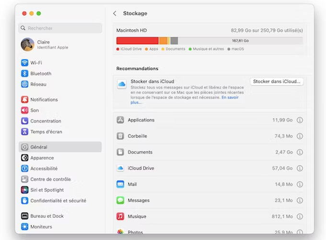
Task: Click the 74,3 Mo Corbeille size
Action: coord(284,136)
